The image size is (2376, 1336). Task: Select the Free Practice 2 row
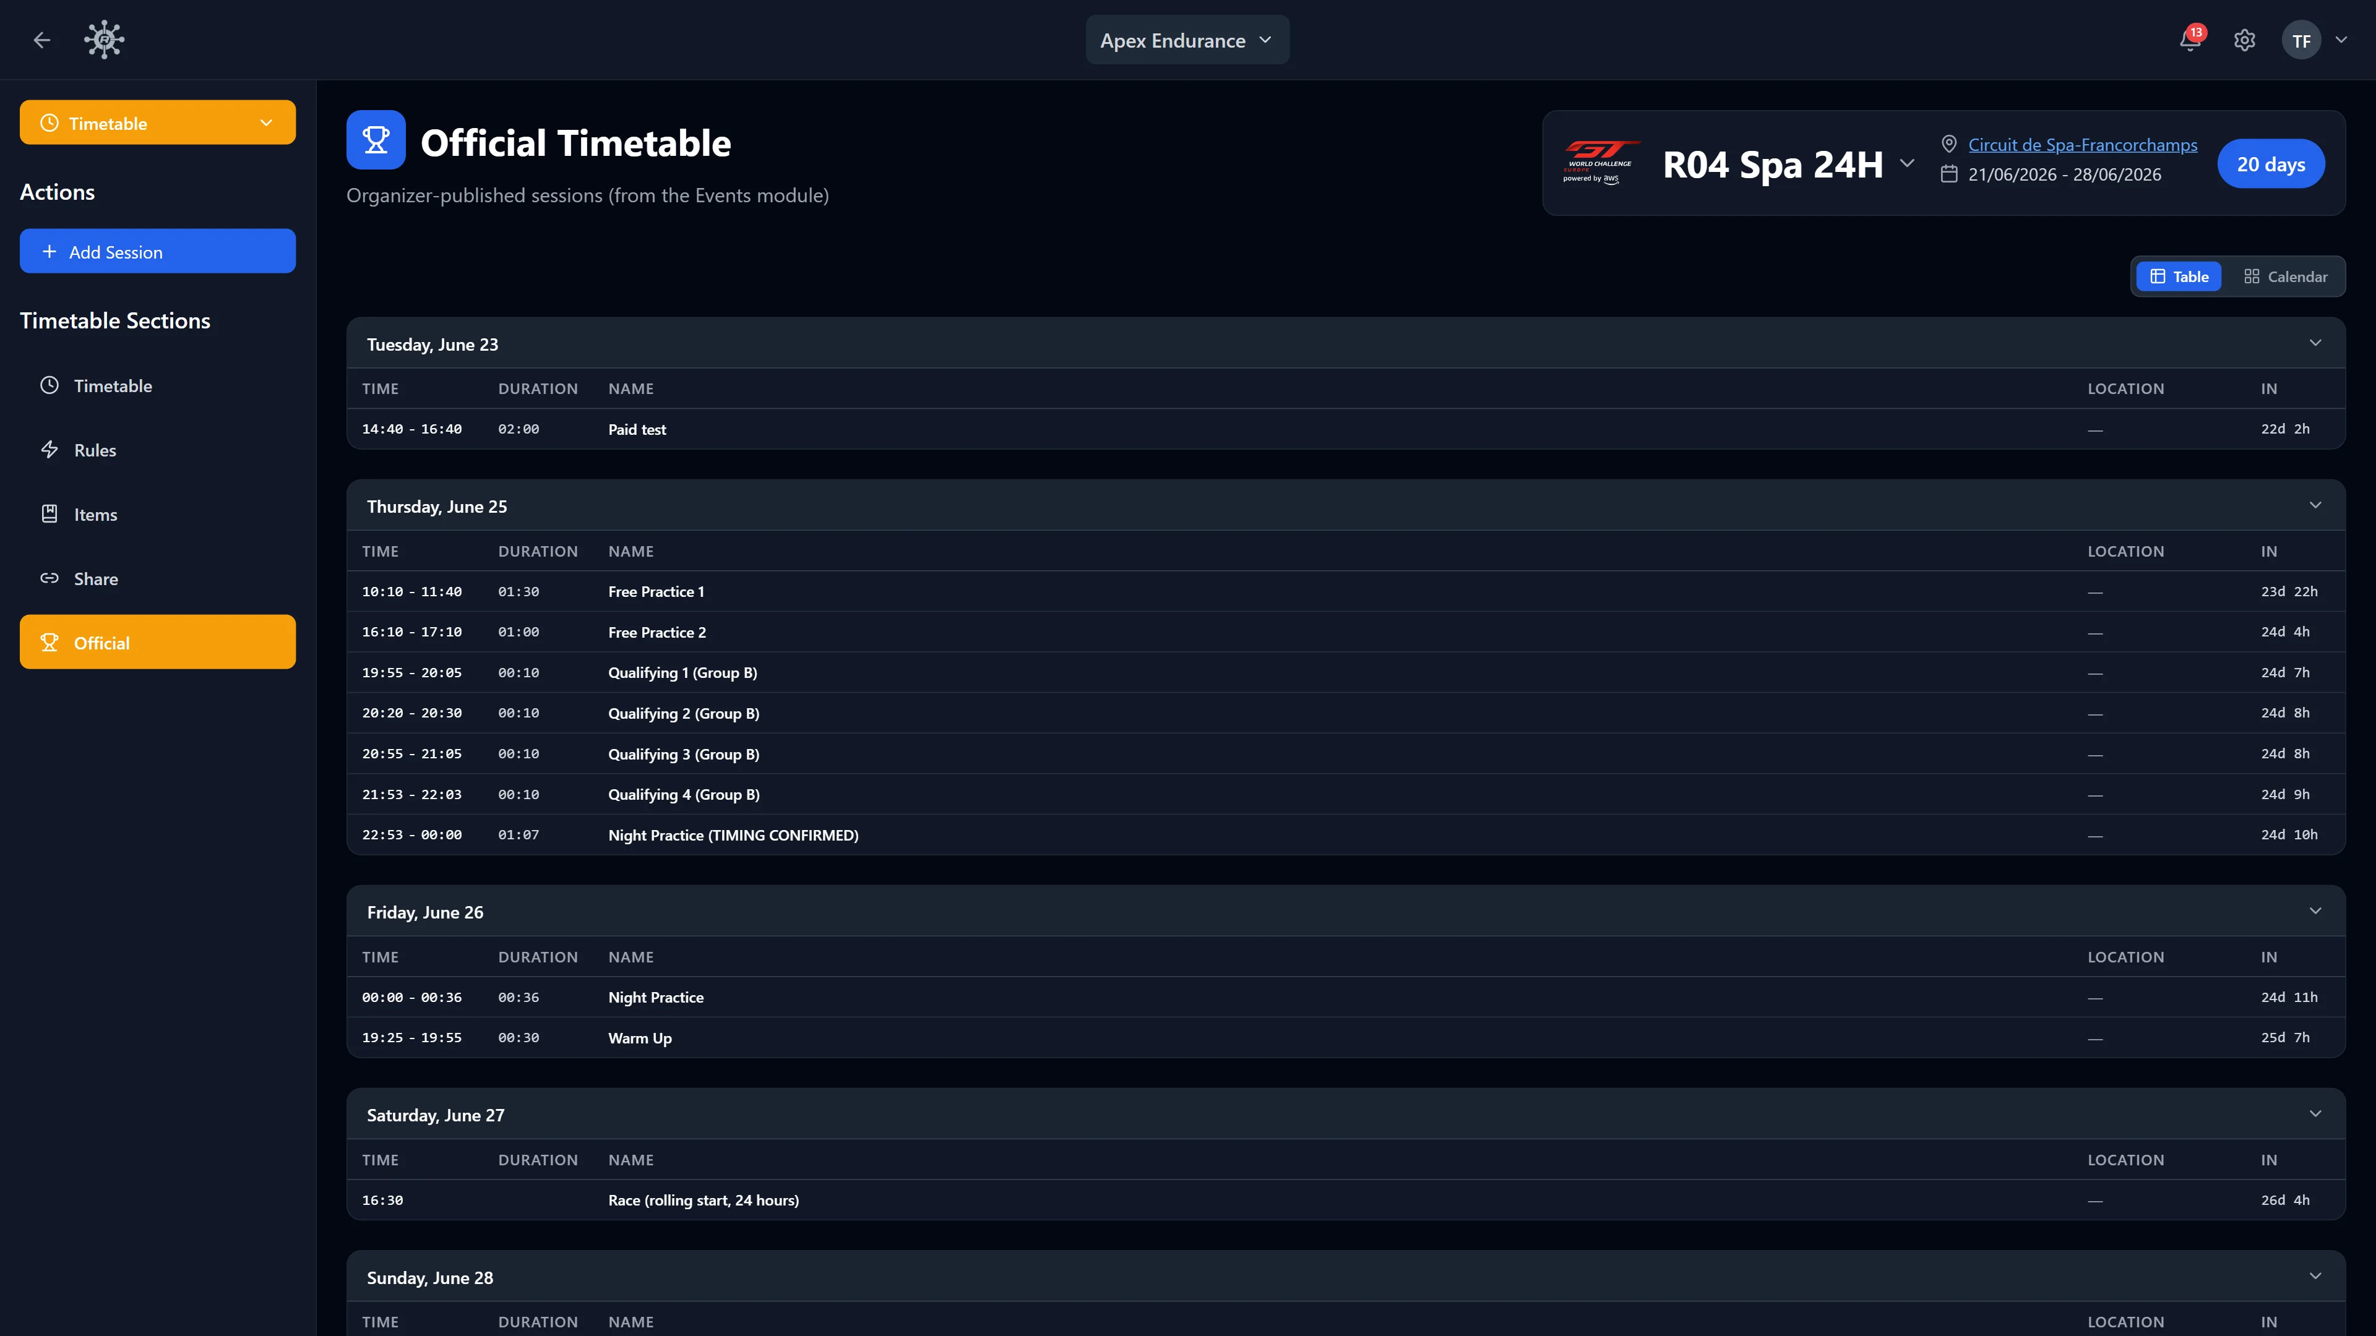tap(1346, 632)
